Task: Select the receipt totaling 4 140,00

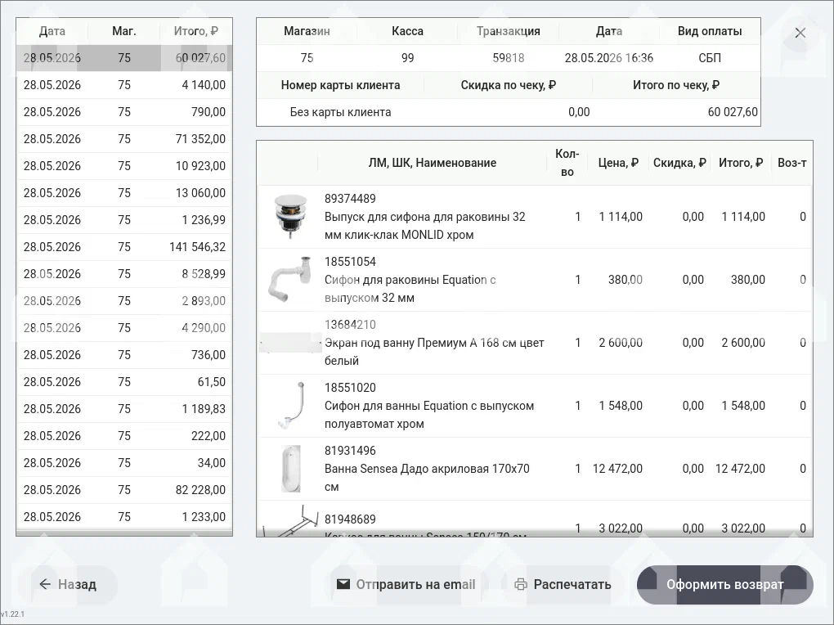Action: pyautogui.click(x=124, y=85)
